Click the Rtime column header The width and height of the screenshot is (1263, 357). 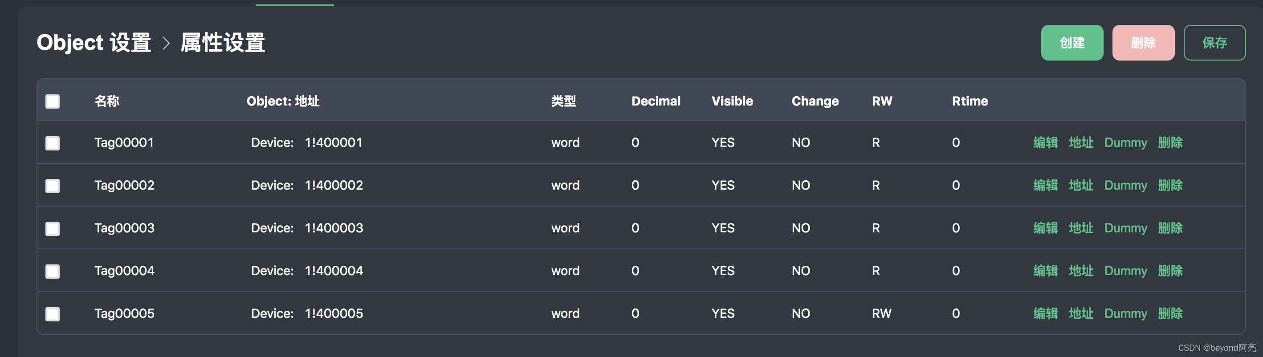[x=970, y=101]
